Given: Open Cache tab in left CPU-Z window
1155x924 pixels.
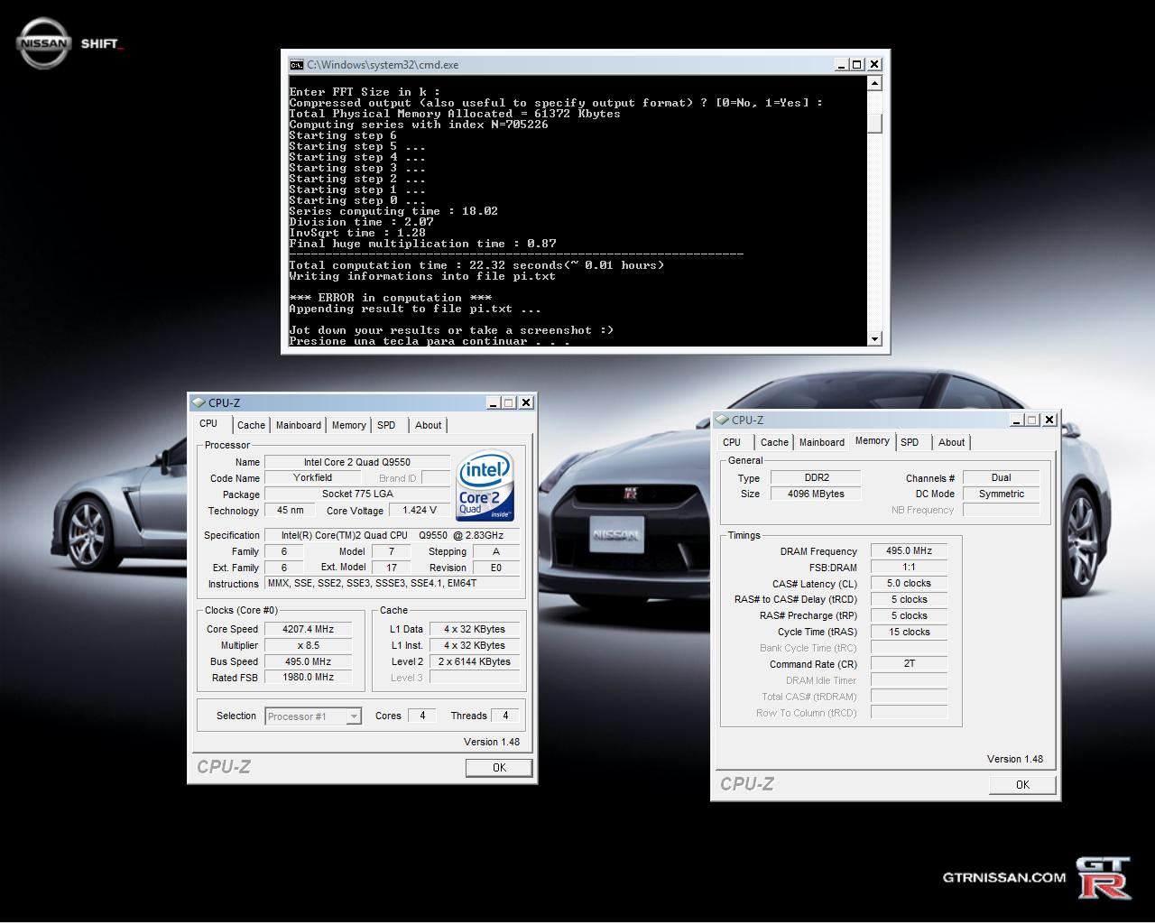Looking at the screenshot, I should 251,425.
